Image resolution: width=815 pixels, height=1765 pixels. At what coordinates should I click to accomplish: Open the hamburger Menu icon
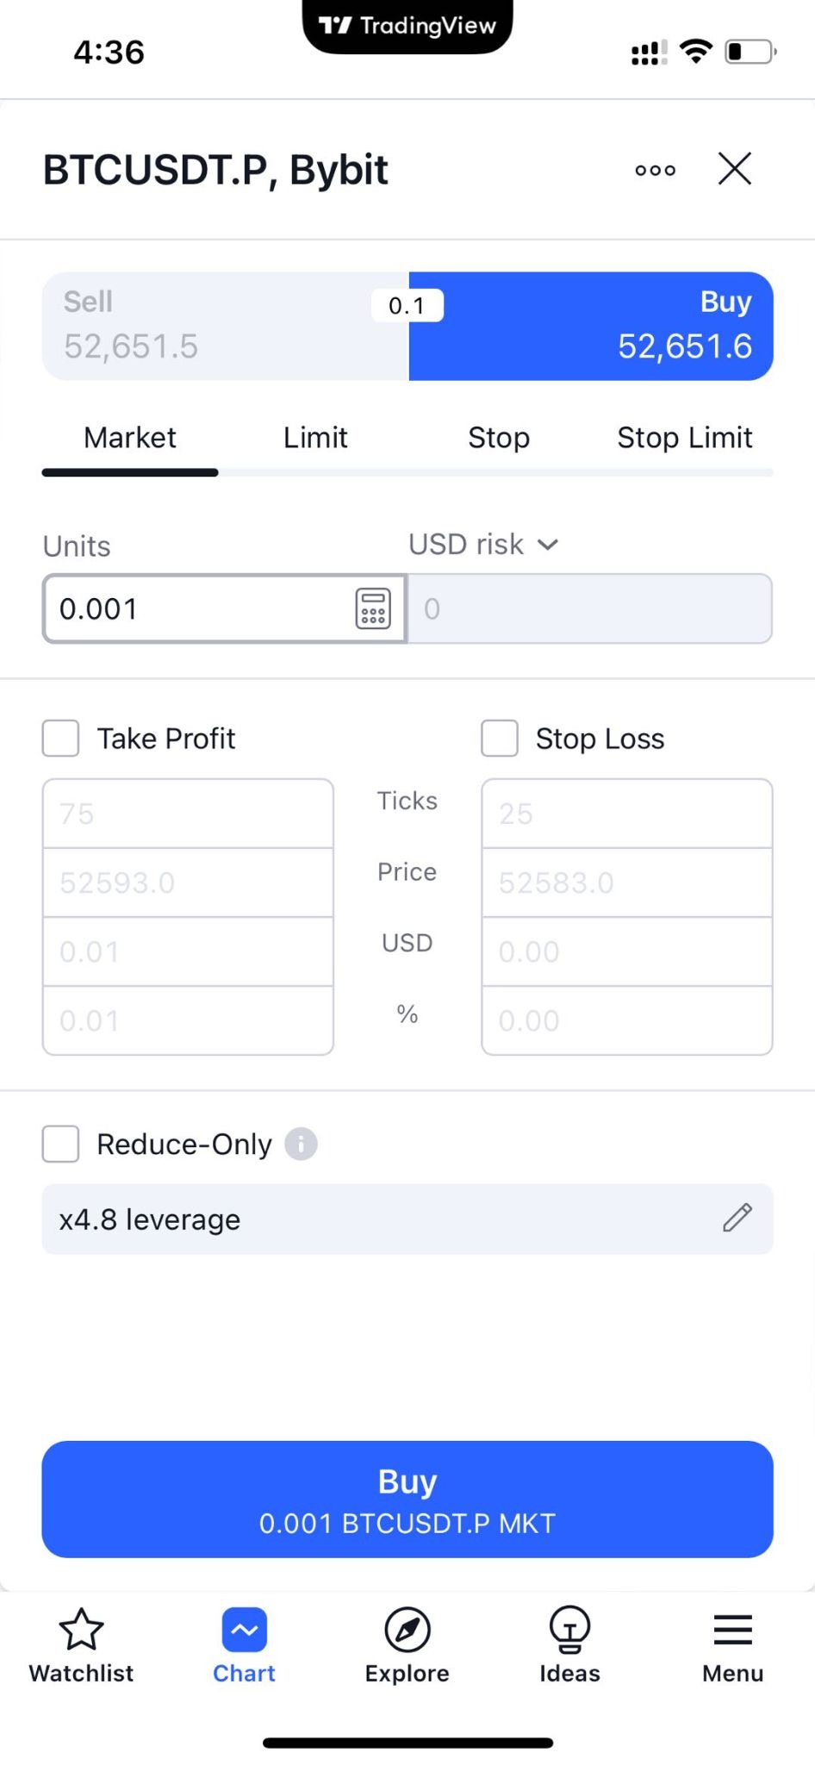pos(732,1629)
